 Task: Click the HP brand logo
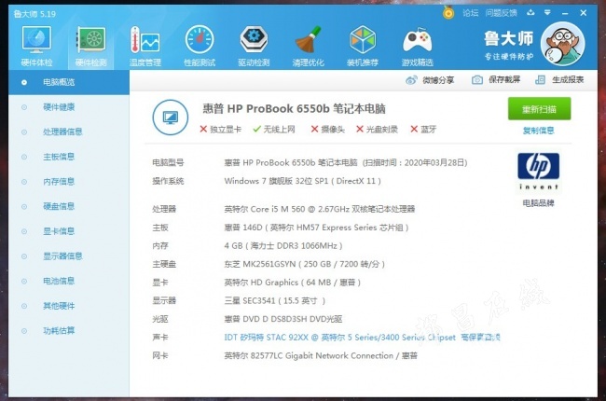click(x=538, y=171)
